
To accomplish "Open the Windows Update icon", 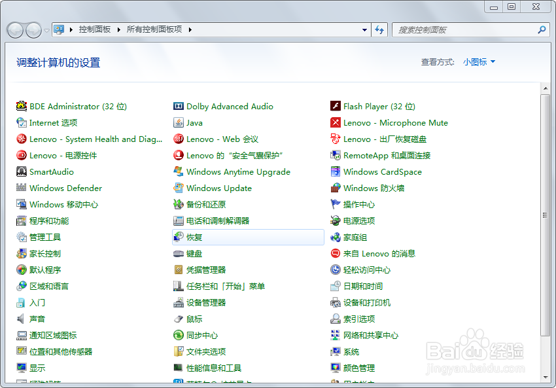I will pos(179,188).
